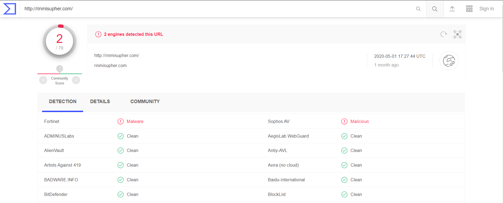Click the large search button in header
The image size is (503, 203).
pos(435,9)
